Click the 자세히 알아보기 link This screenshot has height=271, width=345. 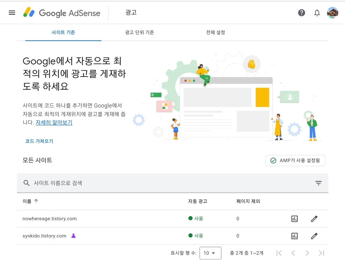tap(54, 122)
